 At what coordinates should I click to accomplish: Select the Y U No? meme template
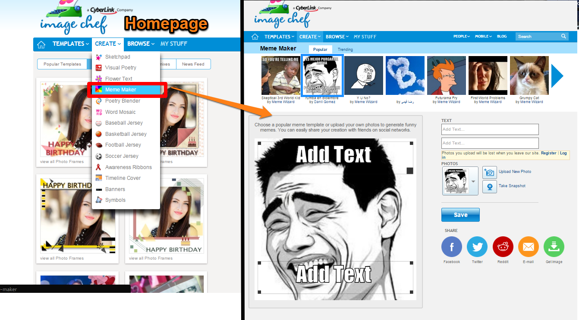pos(364,75)
